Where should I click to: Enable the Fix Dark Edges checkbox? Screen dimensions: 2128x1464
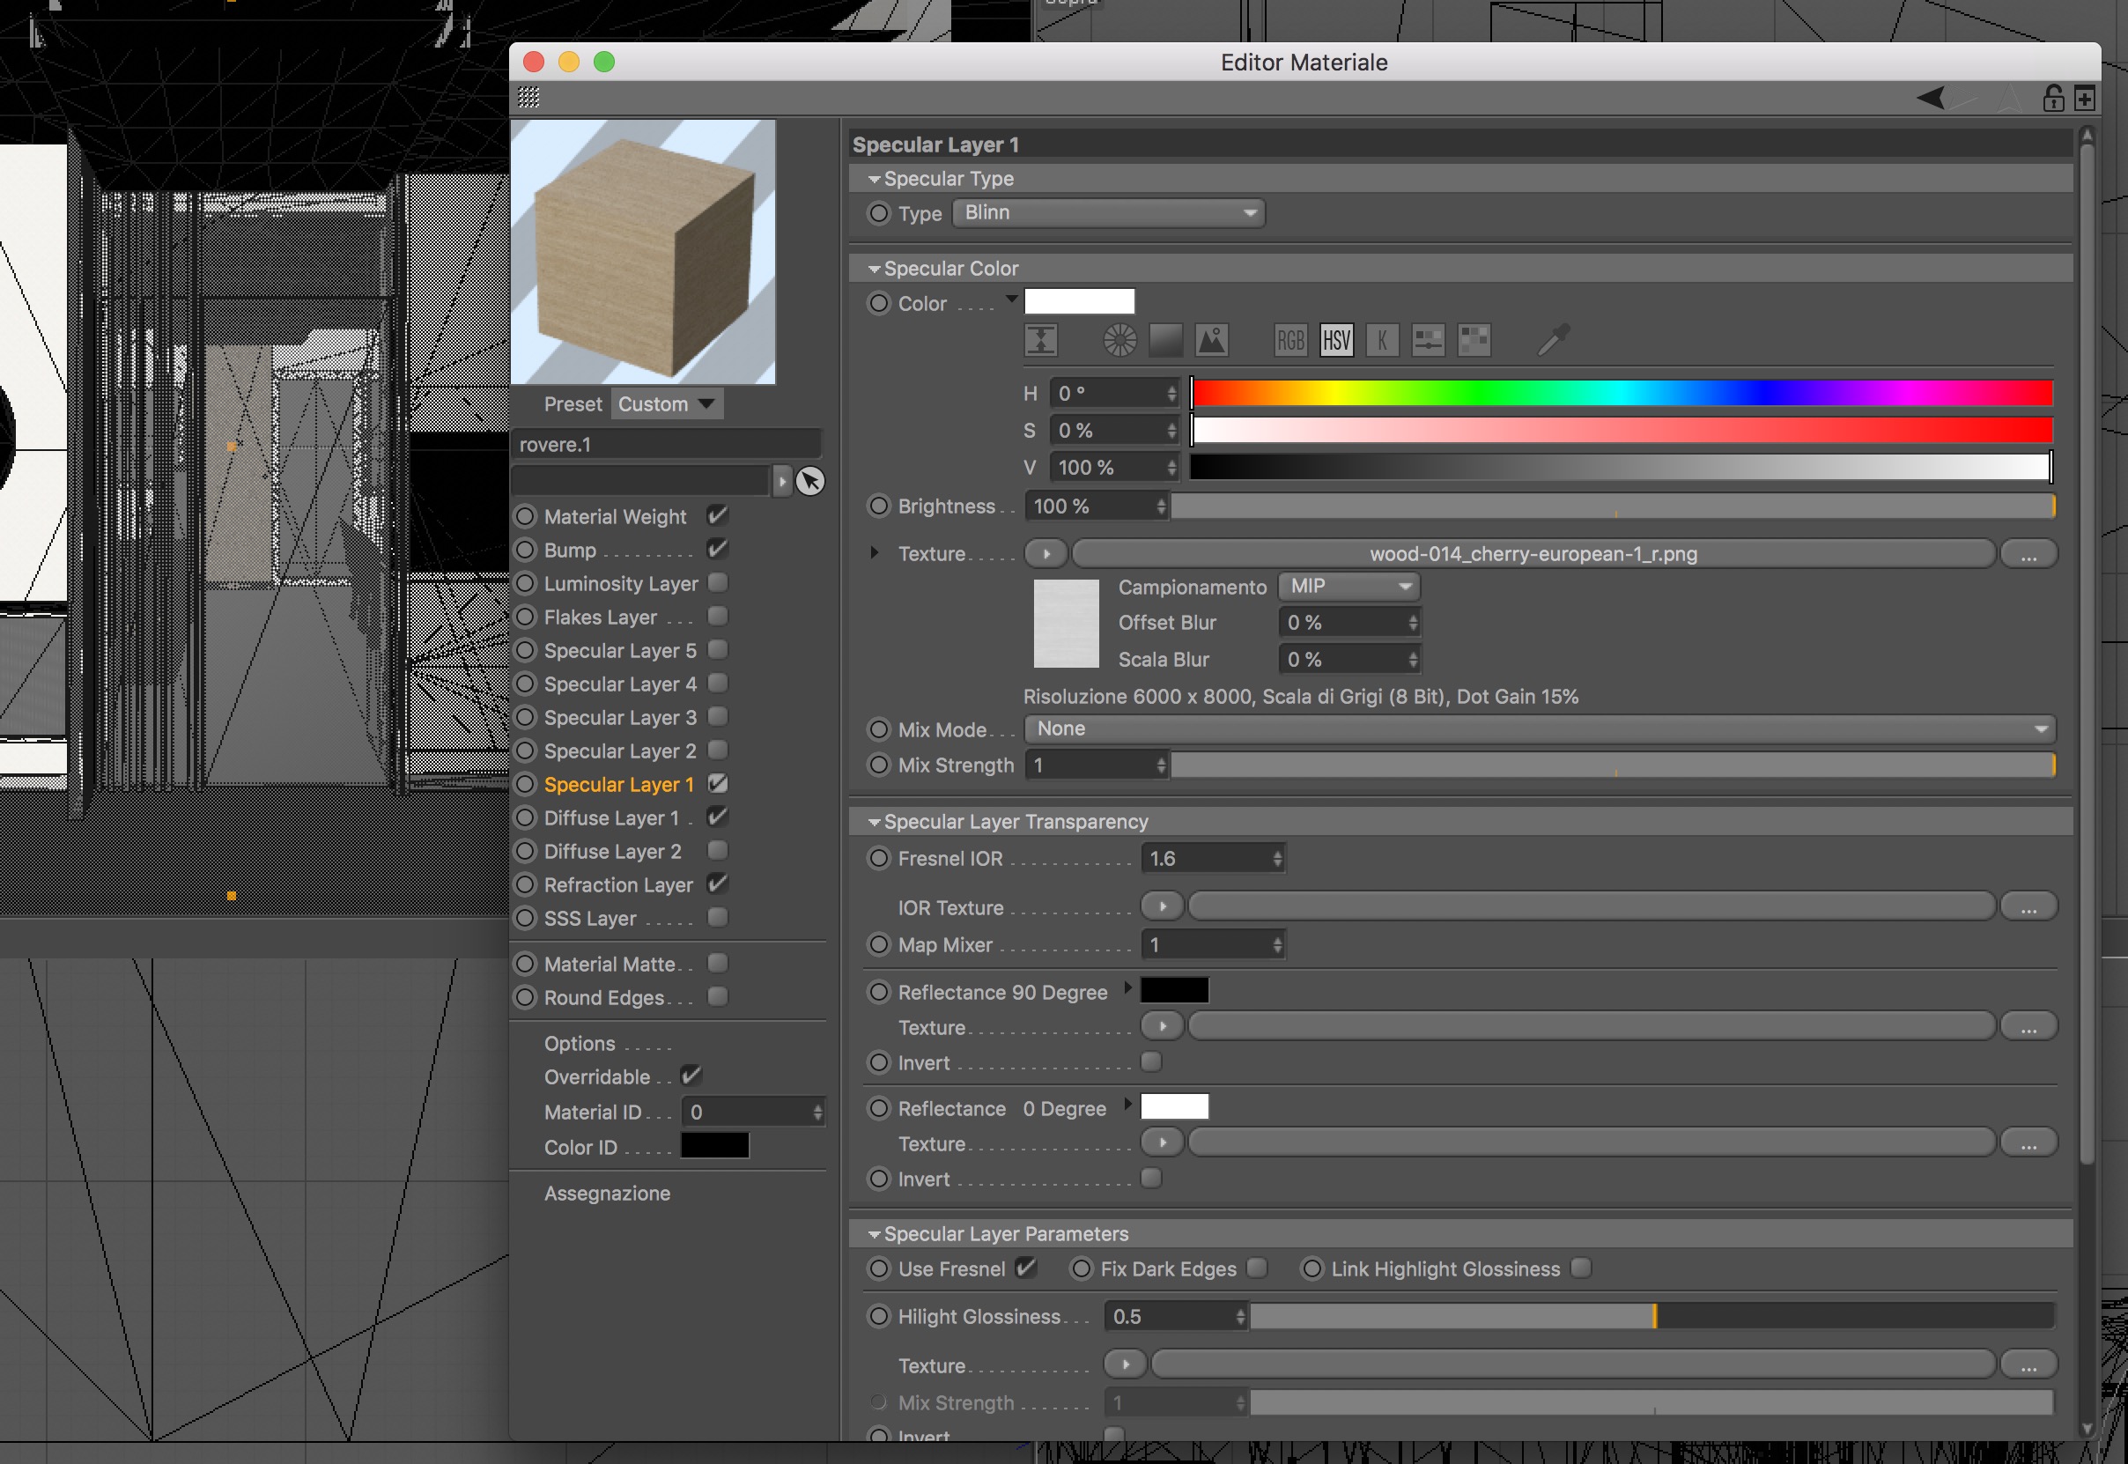coord(1257,1268)
